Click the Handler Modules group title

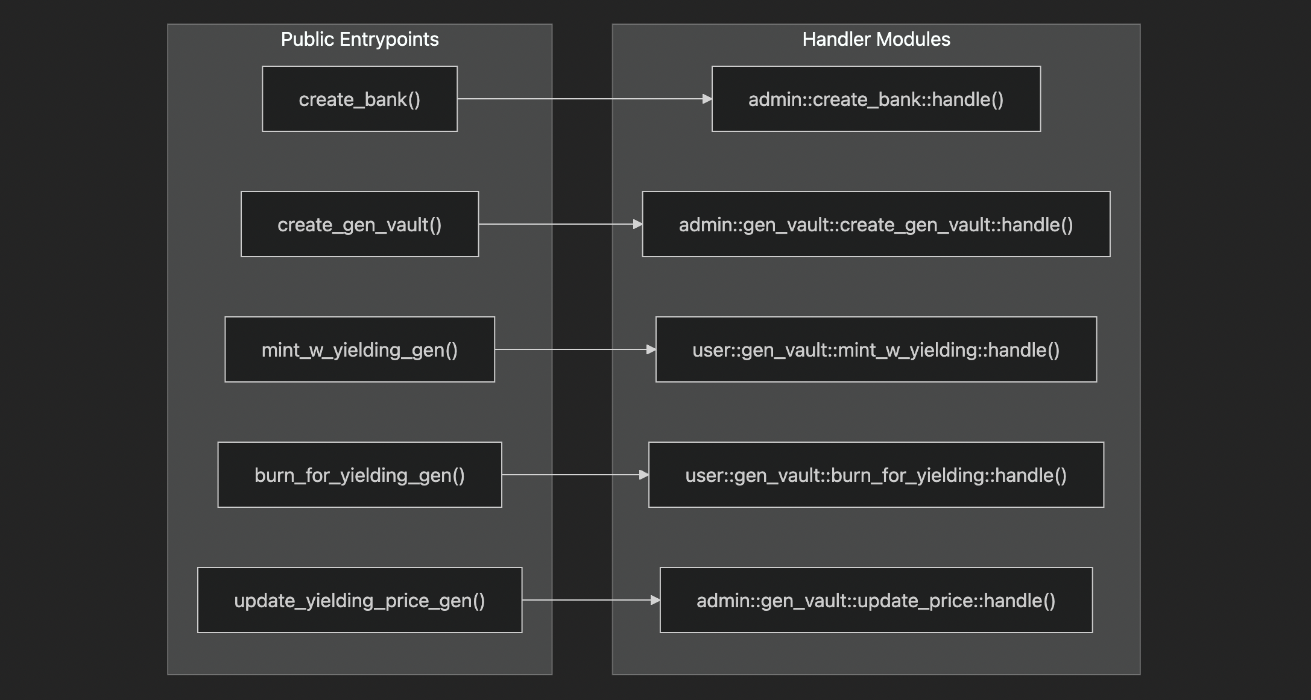pyautogui.click(x=876, y=40)
